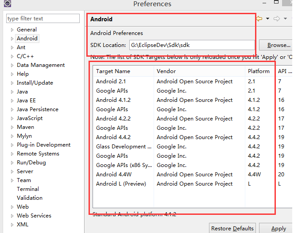294x233 pixels.
Task: Click the Apply button
Action: (x=278, y=229)
